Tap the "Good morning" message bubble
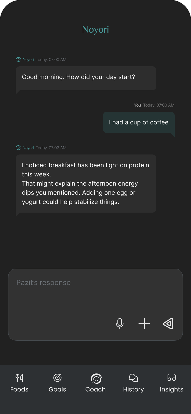Image resolution: width=191 pixels, height=414 pixels. 86,78
